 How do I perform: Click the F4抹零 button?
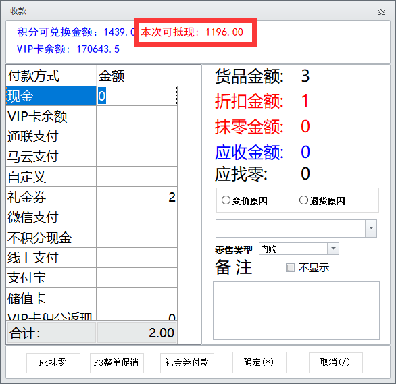click(53, 363)
